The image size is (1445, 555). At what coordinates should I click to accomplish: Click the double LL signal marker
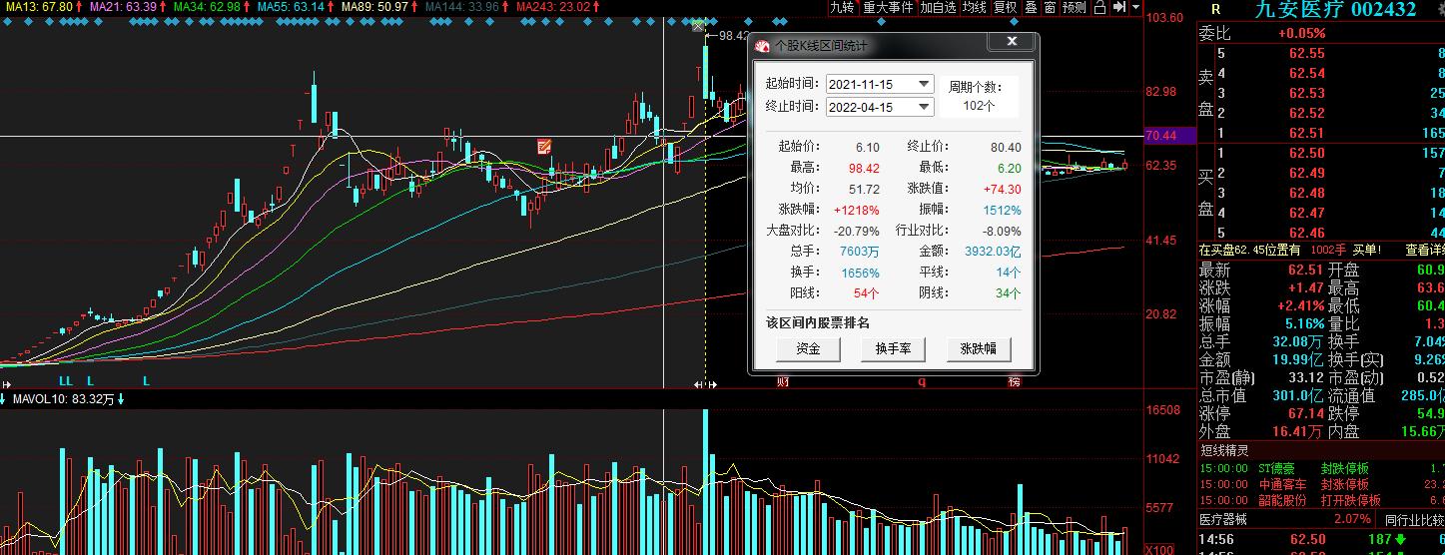[x=66, y=381]
